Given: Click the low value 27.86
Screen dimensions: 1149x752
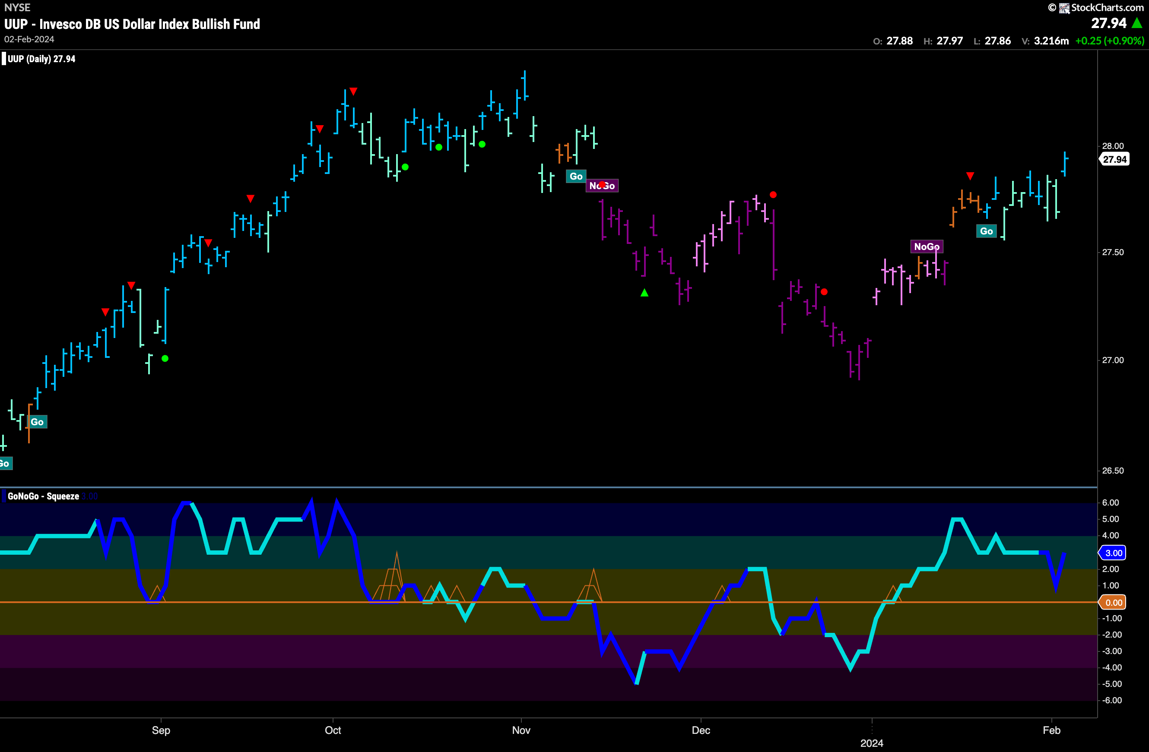Looking at the screenshot, I should click(998, 41).
